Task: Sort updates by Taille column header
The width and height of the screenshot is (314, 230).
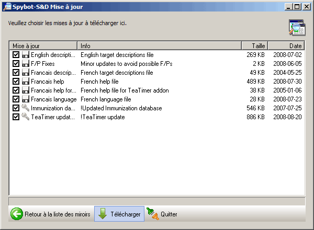Action: 254,46
